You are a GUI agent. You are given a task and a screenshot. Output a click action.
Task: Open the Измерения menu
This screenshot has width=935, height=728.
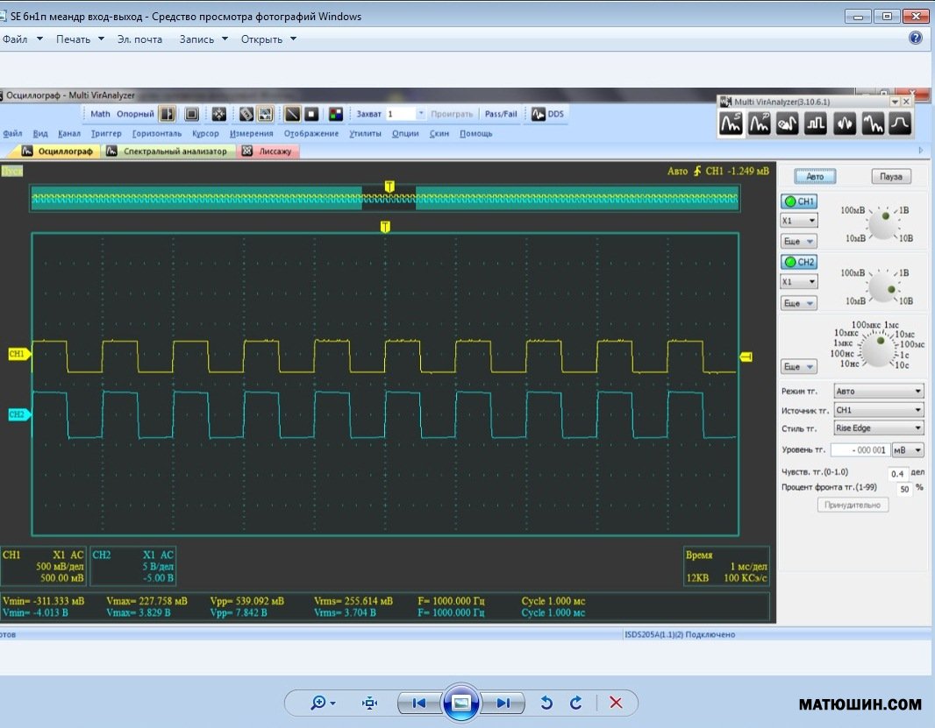click(x=251, y=134)
